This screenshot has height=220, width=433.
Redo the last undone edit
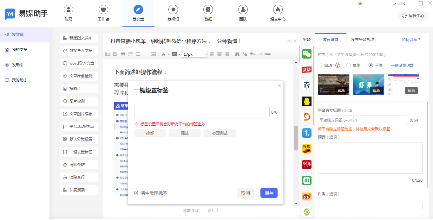[260, 54]
